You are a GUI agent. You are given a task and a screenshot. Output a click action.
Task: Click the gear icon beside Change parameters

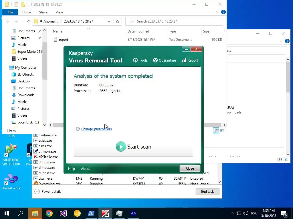point(78,129)
